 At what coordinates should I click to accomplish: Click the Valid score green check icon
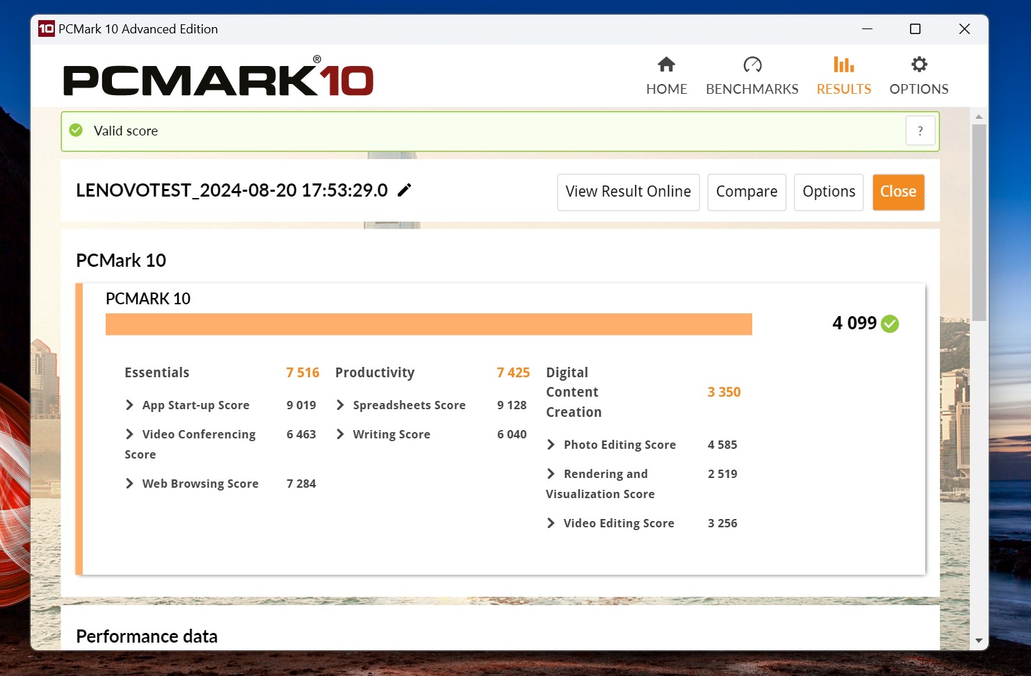(x=76, y=131)
